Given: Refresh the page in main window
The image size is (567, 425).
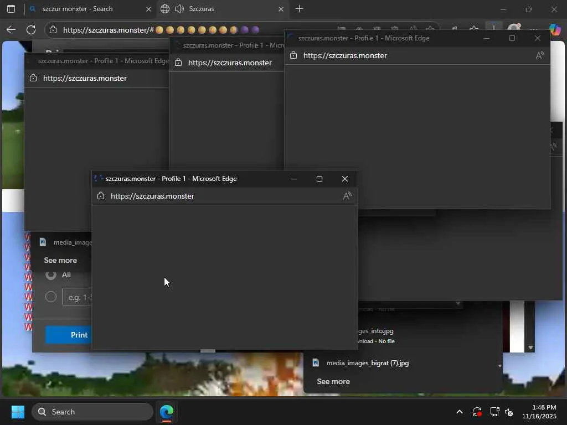Looking at the screenshot, I should pyautogui.click(x=31, y=30).
